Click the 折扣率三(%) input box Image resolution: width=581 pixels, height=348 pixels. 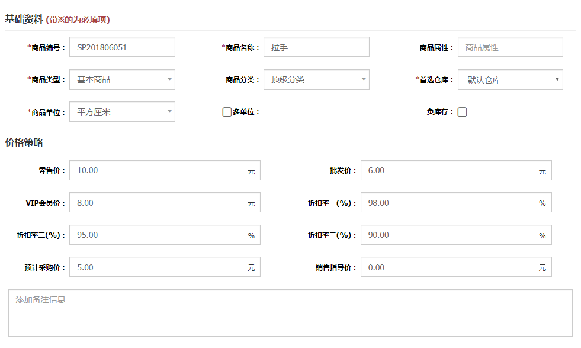448,235
